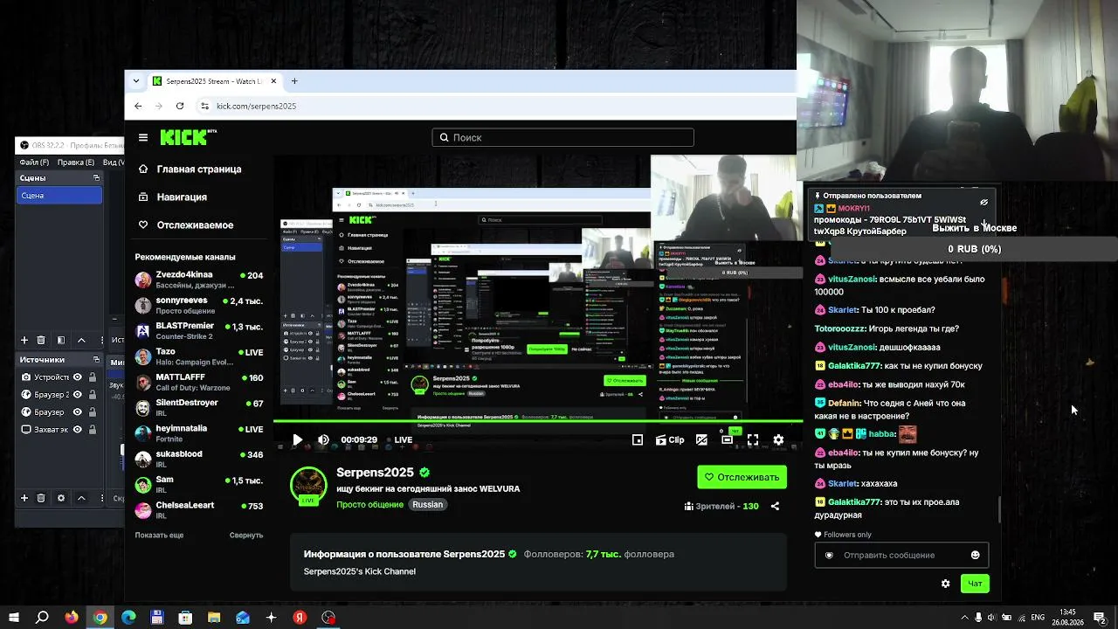Toggle lock on Браузер 2 source in OBS
Viewport: 1118px width, 629px height.
[91, 395]
